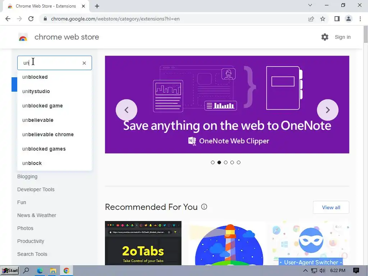Click the browser forward arrow
This screenshot has height=276, width=368.
pos(19,19)
